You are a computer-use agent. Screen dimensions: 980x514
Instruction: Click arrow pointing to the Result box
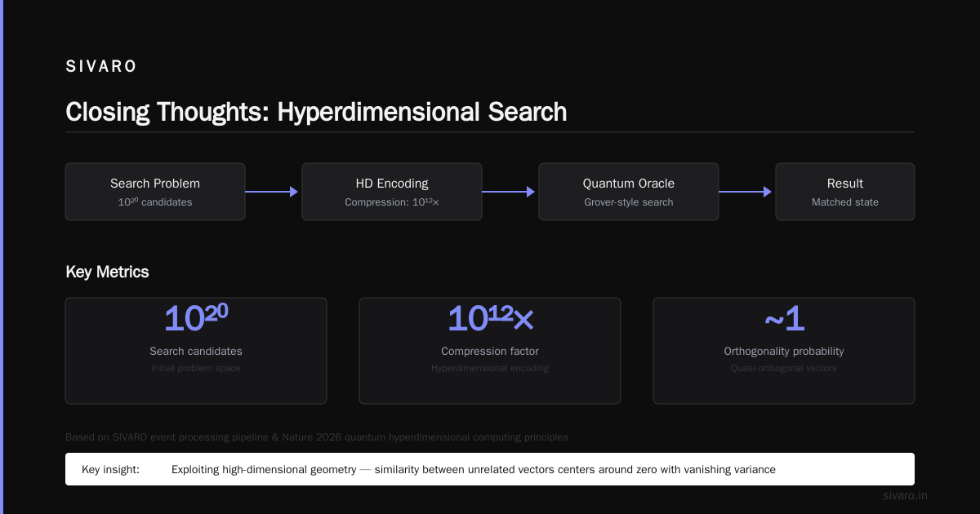pyautogui.click(x=746, y=192)
